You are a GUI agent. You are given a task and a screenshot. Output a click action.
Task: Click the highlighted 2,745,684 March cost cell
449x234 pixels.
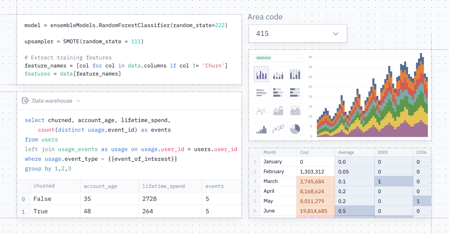coord(312,181)
